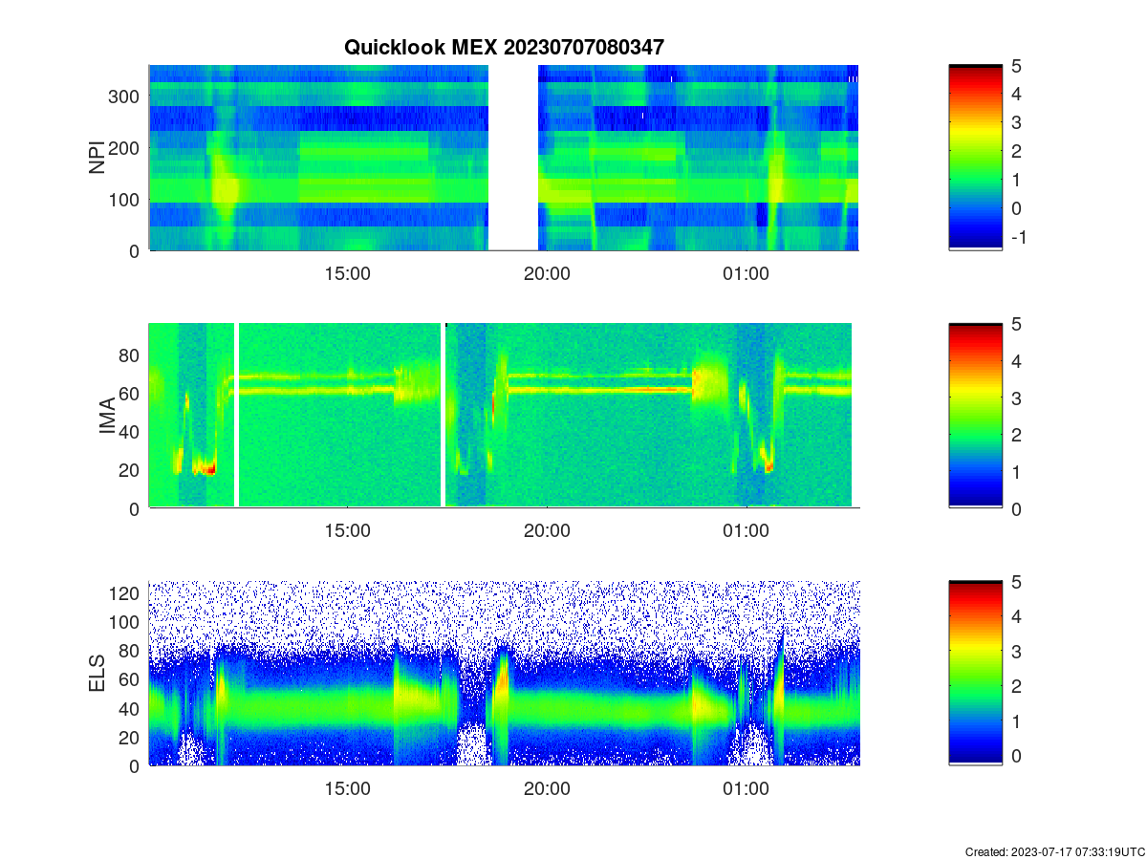Click the "60" tick on the IMA axis
Viewport: 1147px width, 860px height.
[x=131, y=393]
